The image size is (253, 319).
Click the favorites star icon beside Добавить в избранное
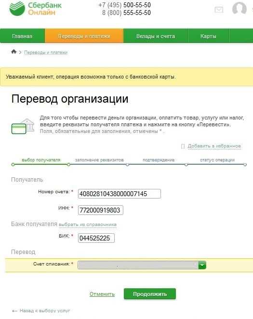[x=183, y=146]
